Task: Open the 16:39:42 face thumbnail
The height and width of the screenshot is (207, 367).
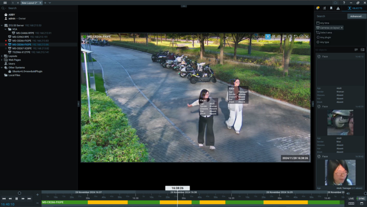Action: 340,173
